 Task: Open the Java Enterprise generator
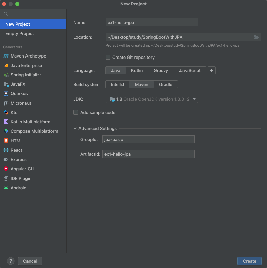tap(33, 65)
